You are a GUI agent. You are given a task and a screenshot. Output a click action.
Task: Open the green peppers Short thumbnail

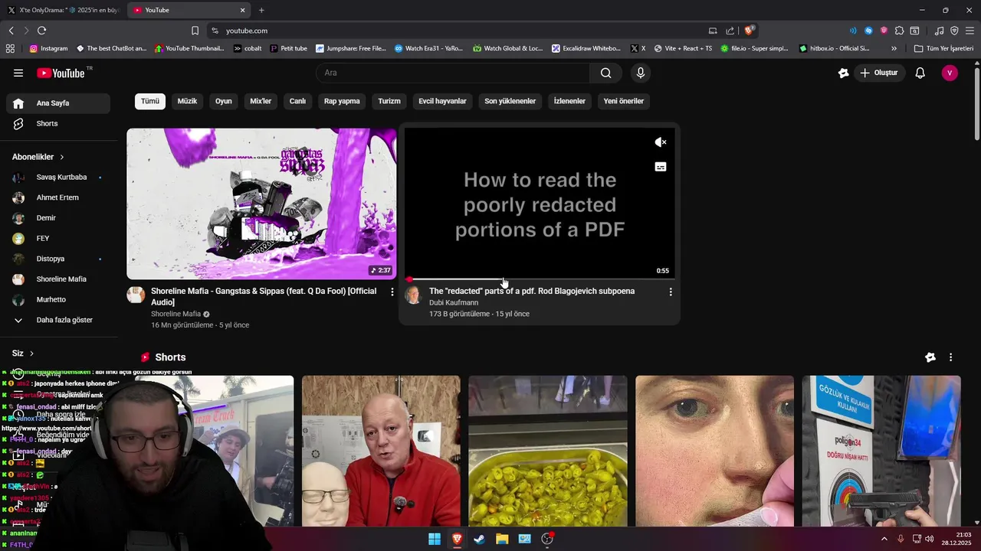[x=548, y=451]
